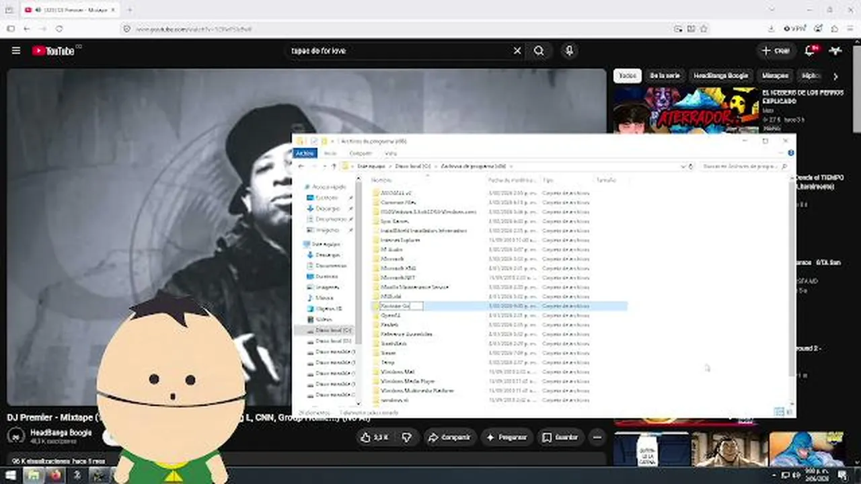
Task: Open YouTube notifications bell
Action: point(810,50)
